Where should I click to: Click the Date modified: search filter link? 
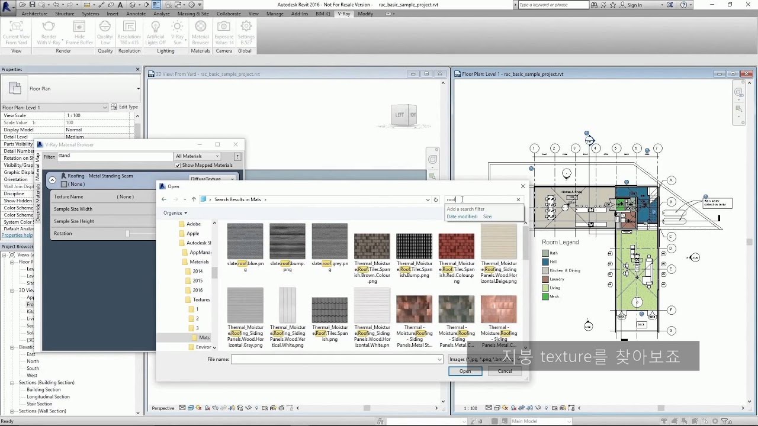[462, 217]
